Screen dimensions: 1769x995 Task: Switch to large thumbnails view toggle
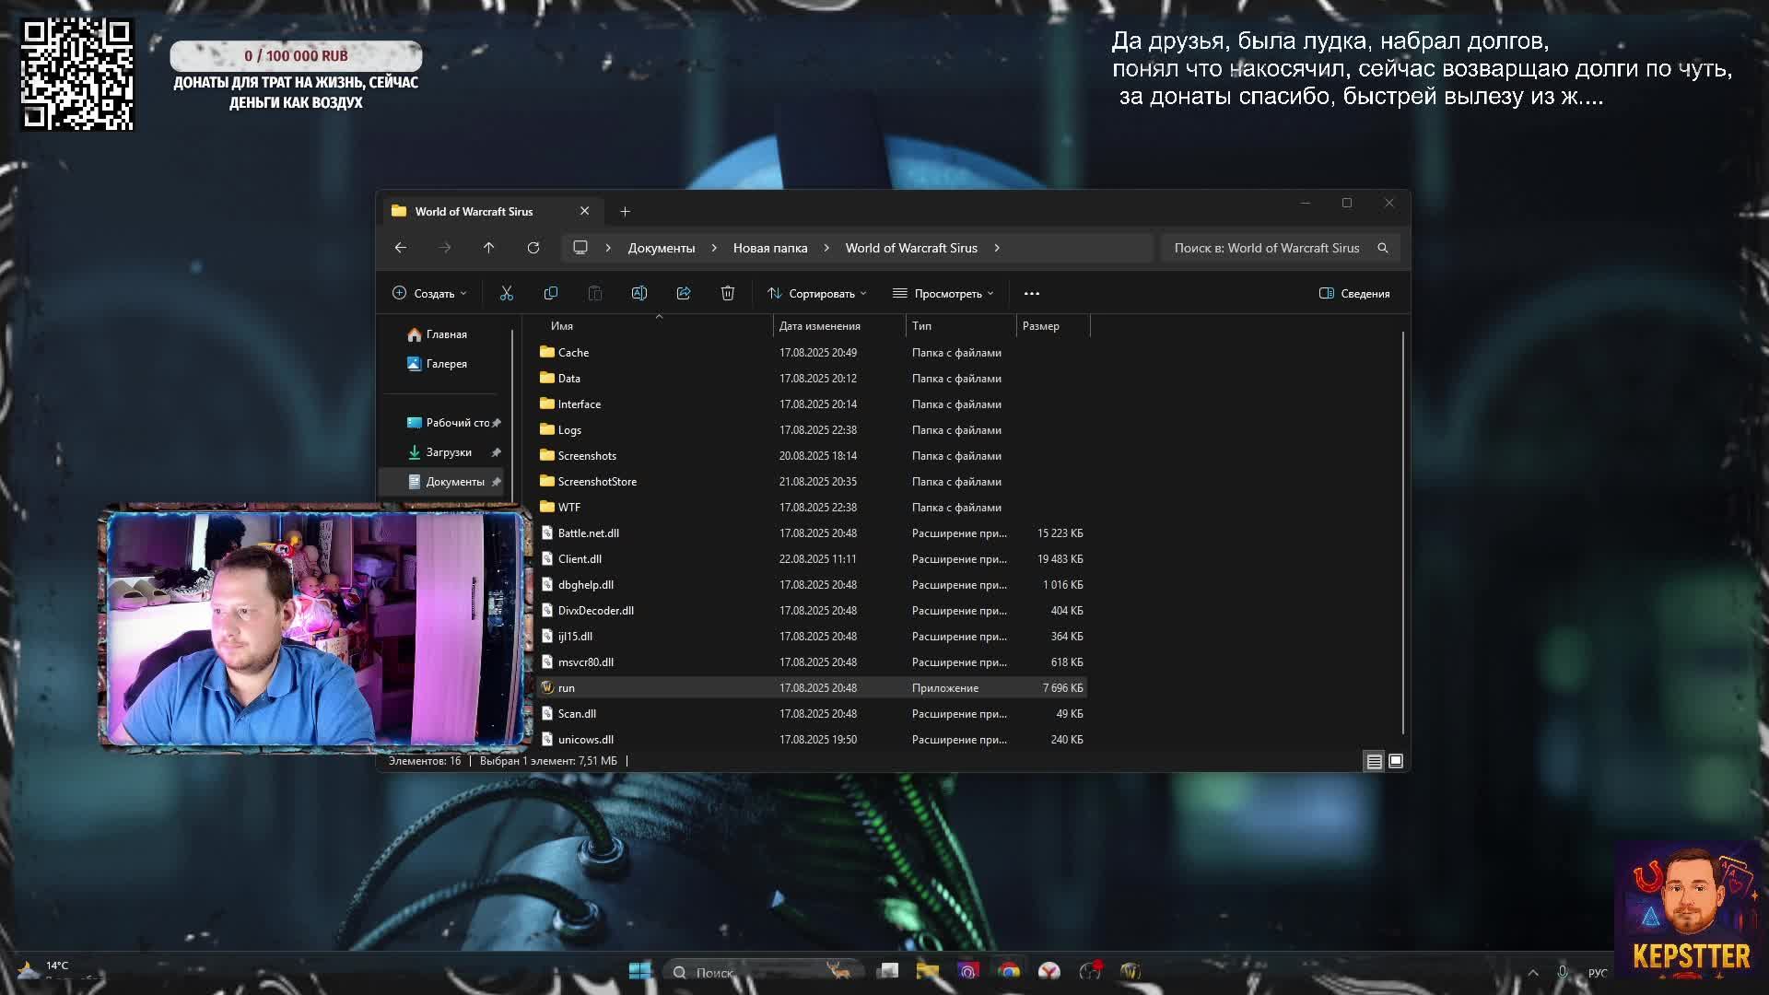click(1396, 761)
